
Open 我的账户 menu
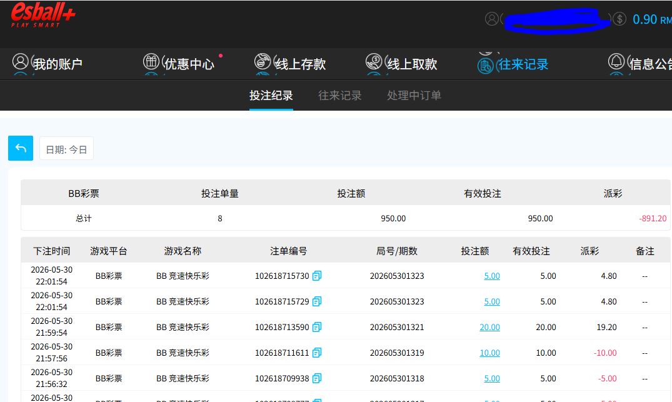click(x=58, y=64)
